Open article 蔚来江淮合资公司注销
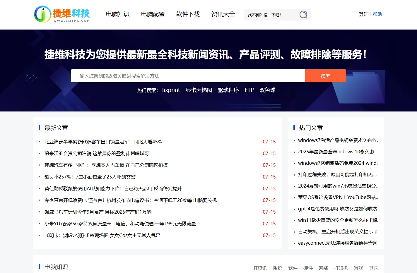 97,153
